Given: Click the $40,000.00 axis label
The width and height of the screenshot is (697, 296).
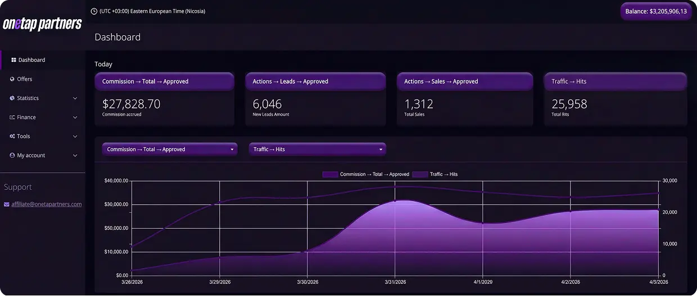Looking at the screenshot, I should coord(116,181).
